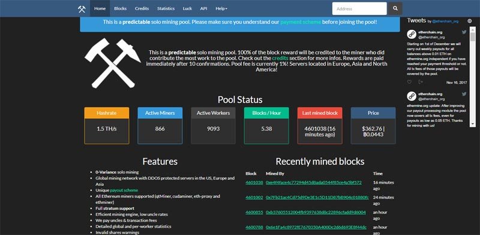
Task: Open the Home nav item
Action: coord(100,8)
